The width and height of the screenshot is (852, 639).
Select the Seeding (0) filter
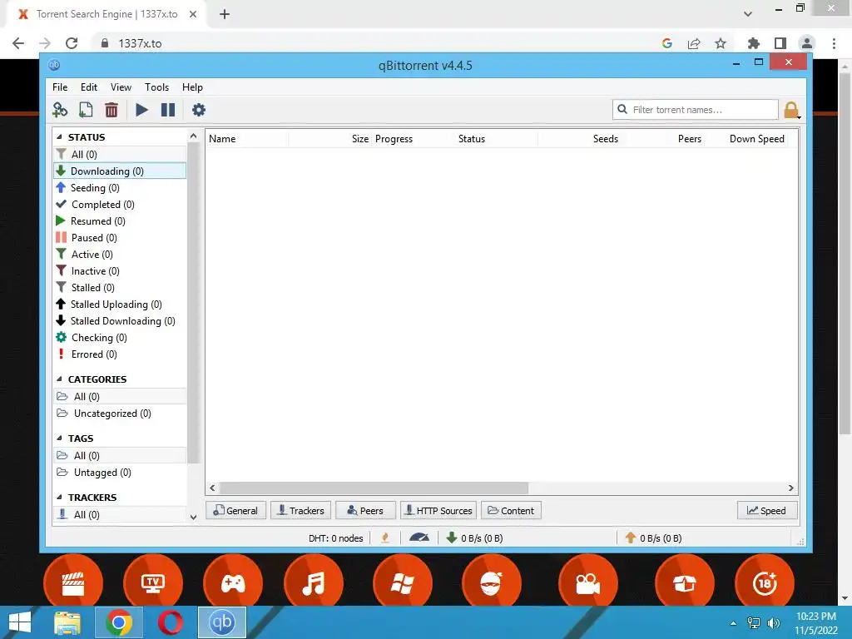(120, 188)
